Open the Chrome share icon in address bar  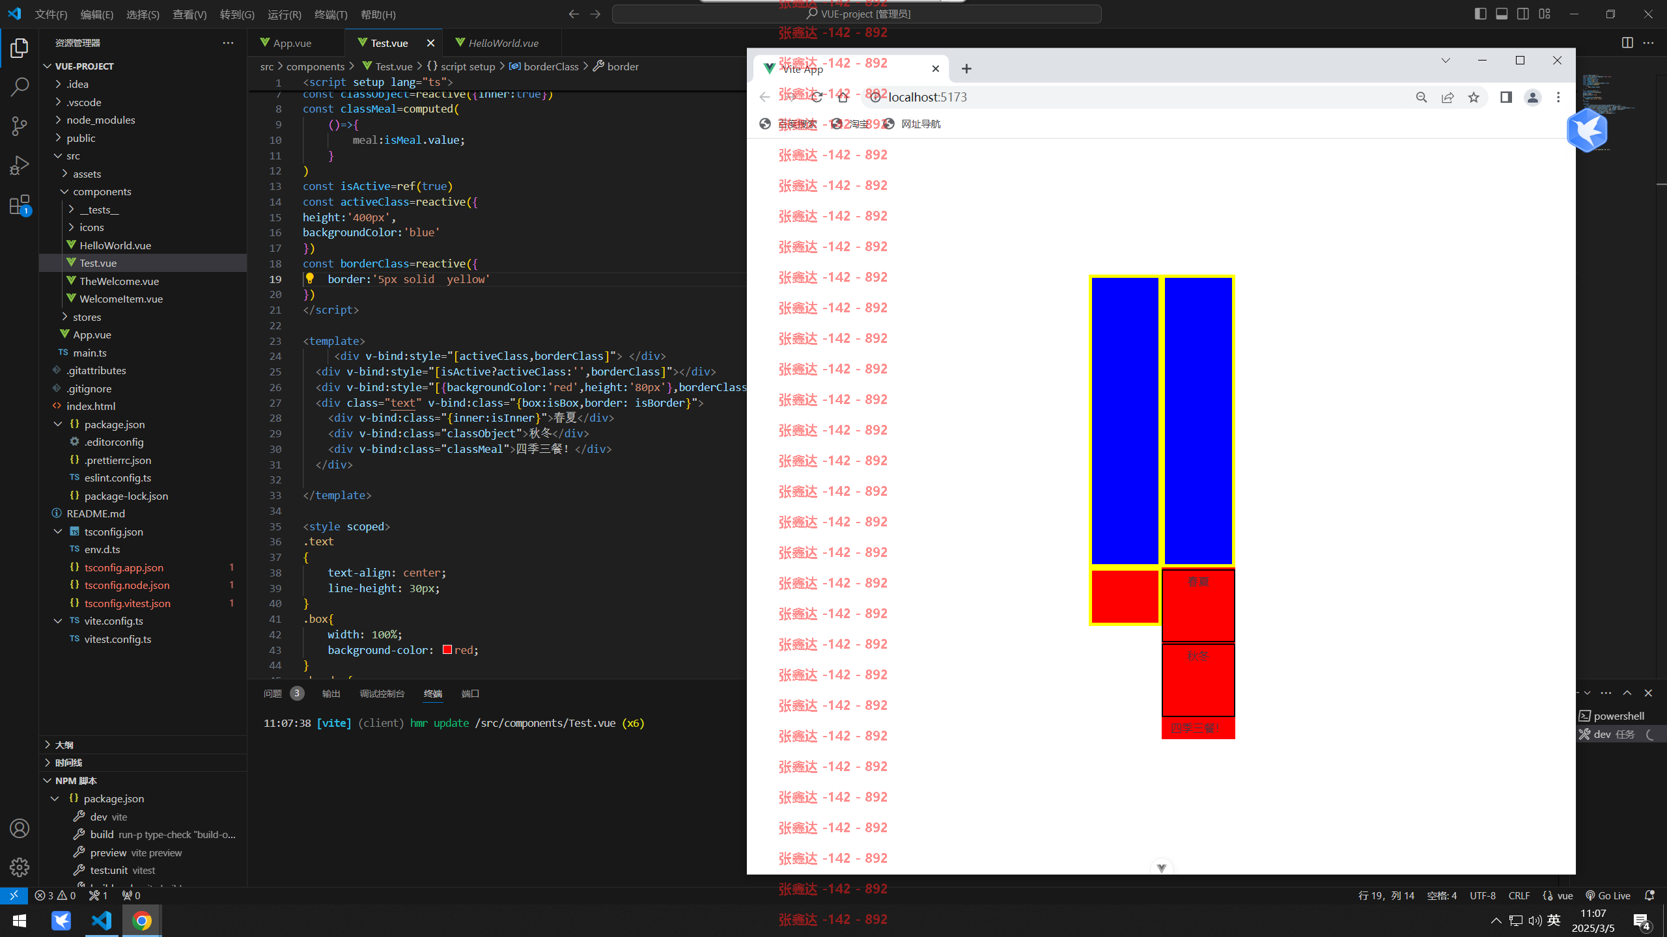1448,97
